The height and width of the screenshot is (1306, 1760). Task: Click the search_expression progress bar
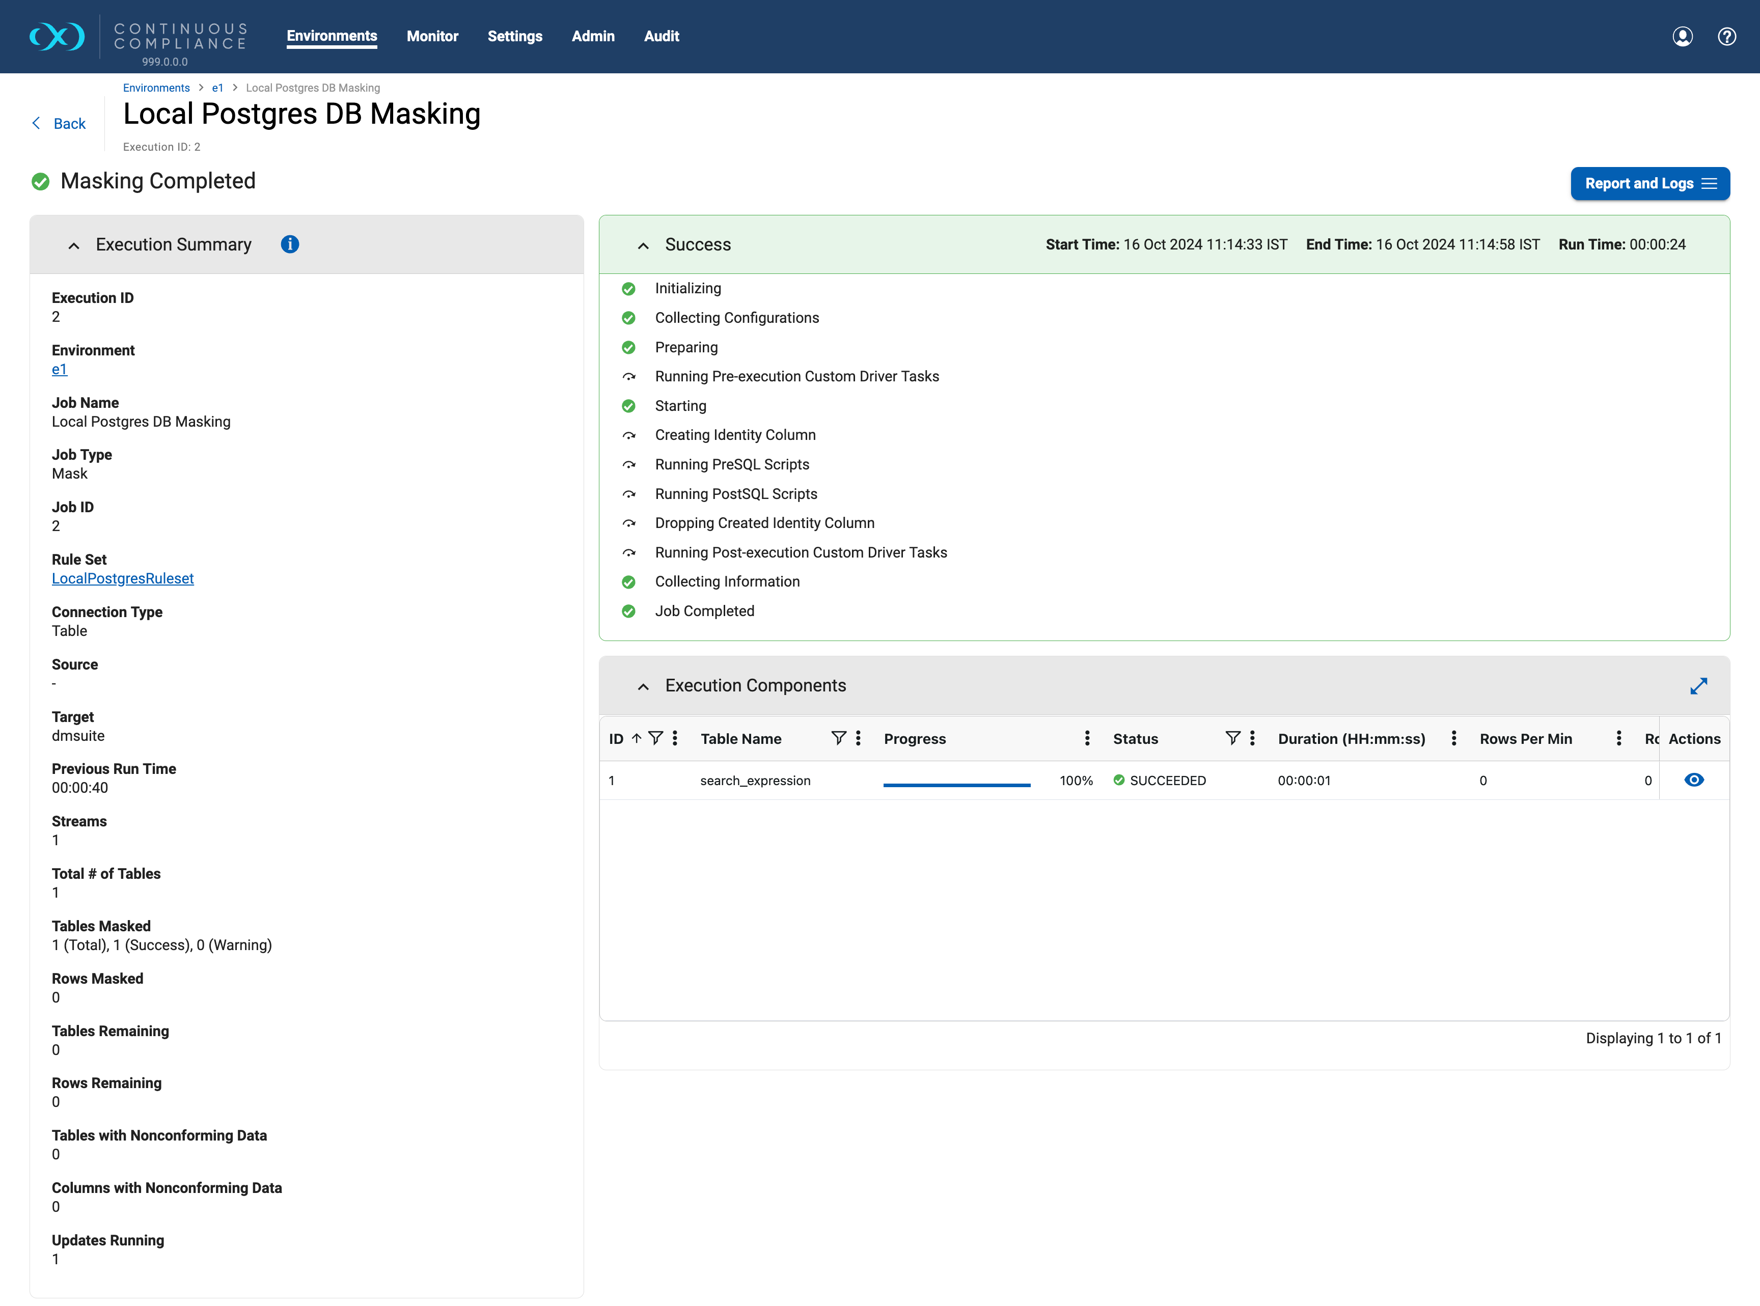tap(957, 784)
